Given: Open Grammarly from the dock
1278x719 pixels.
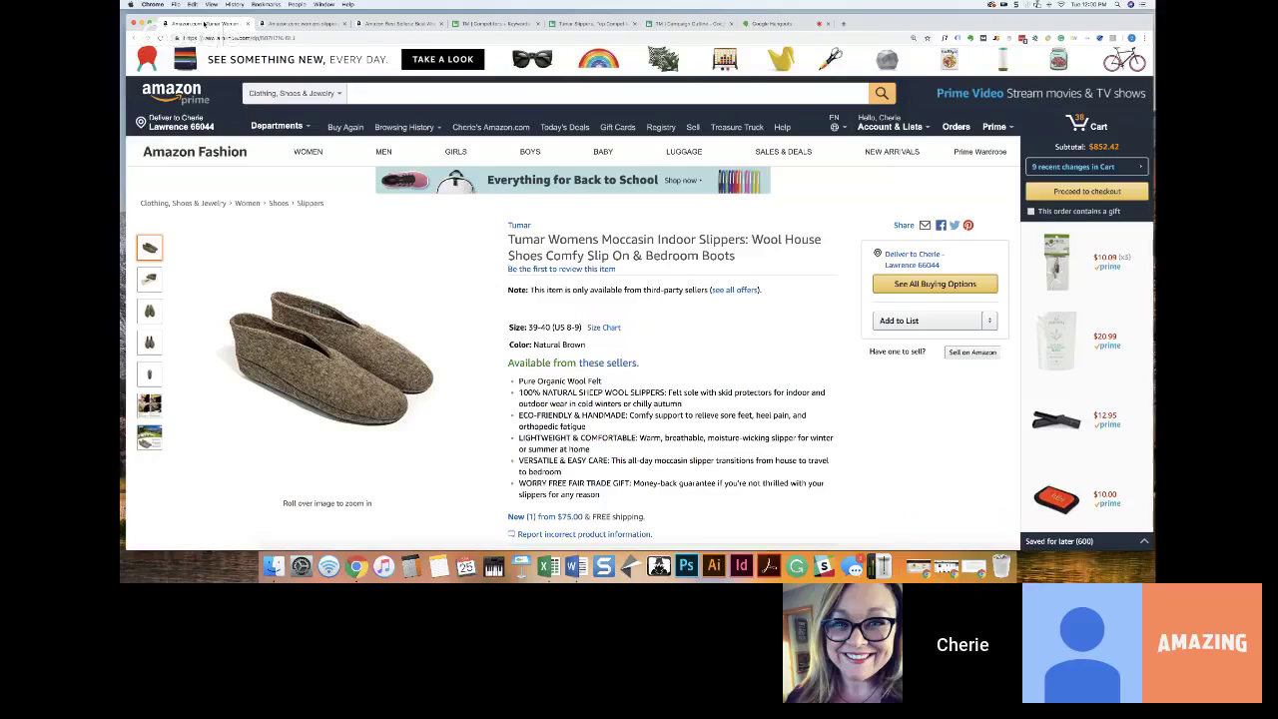Looking at the screenshot, I should pyautogui.click(x=797, y=567).
